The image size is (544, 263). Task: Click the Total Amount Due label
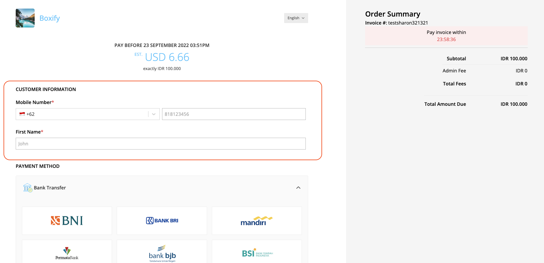point(445,104)
